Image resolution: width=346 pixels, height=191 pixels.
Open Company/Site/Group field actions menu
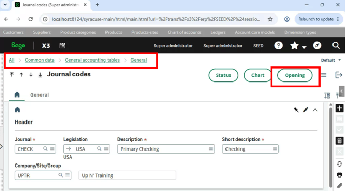pos(68,175)
